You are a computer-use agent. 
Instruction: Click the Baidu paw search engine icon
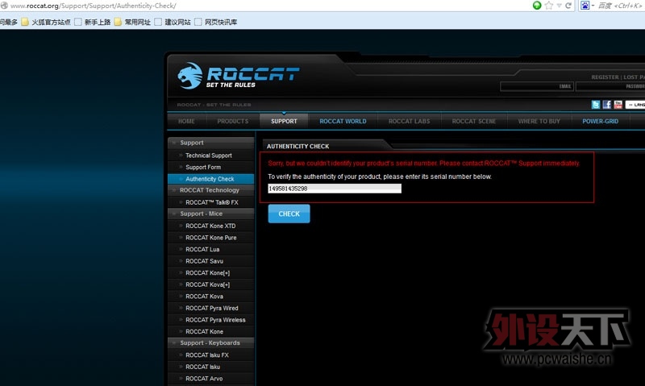tap(585, 6)
